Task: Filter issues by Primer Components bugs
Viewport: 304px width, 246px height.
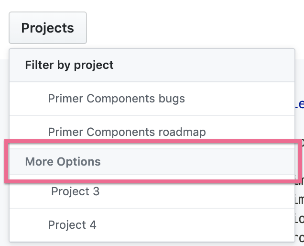Action: (x=116, y=99)
